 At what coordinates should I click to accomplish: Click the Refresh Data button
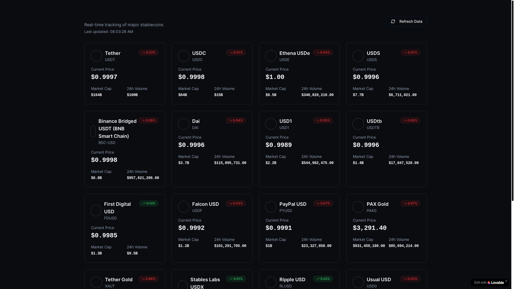click(406, 21)
